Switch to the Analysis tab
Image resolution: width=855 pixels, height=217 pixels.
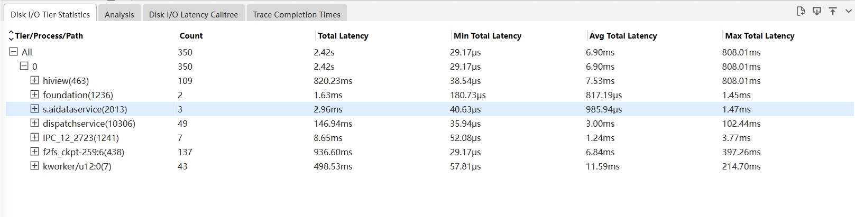[x=119, y=14]
